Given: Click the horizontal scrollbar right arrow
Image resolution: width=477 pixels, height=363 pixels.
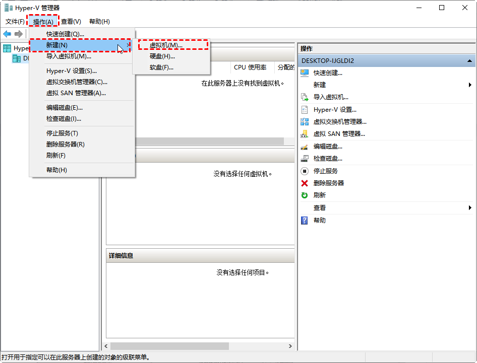Looking at the screenshot, I should [x=290, y=346].
